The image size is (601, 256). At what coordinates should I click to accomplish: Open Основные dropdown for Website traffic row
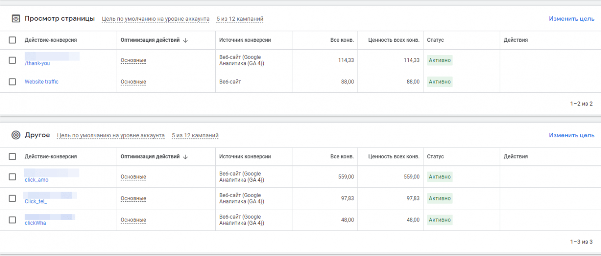pos(133,82)
